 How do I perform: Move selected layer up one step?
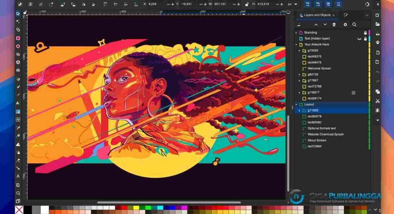pyautogui.click(x=316, y=25)
